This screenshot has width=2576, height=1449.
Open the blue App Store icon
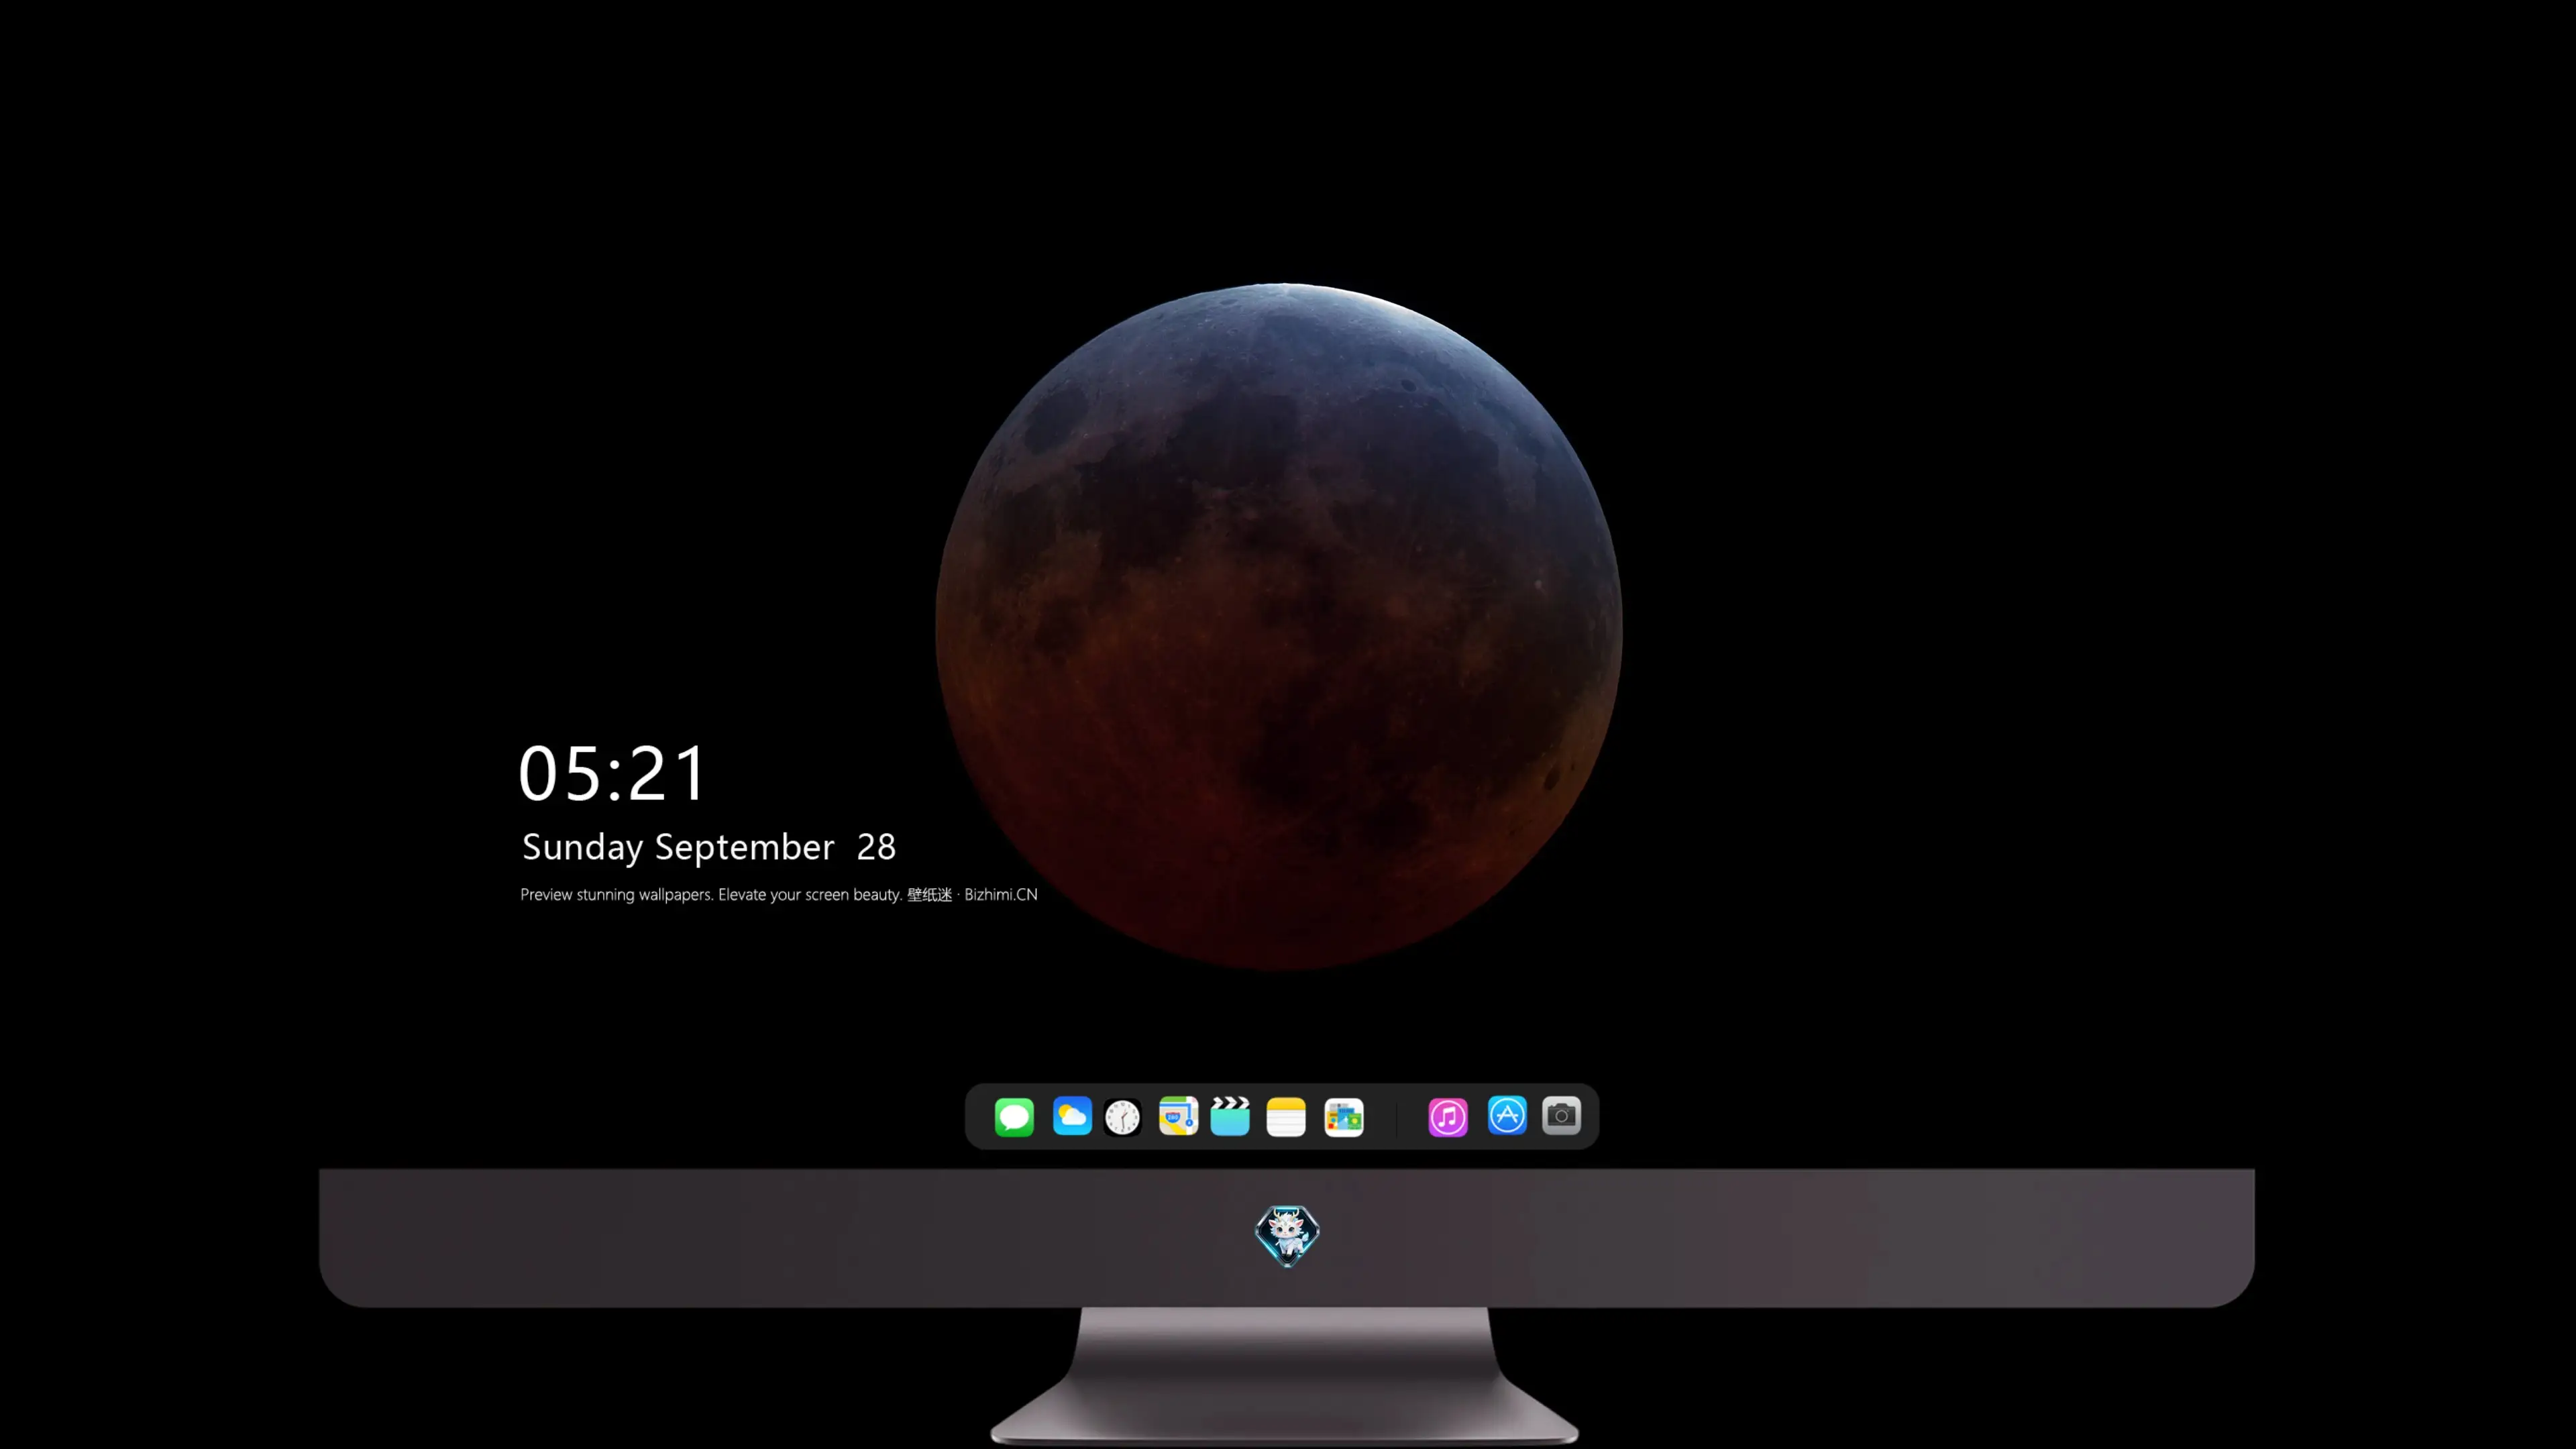pyautogui.click(x=1507, y=1115)
